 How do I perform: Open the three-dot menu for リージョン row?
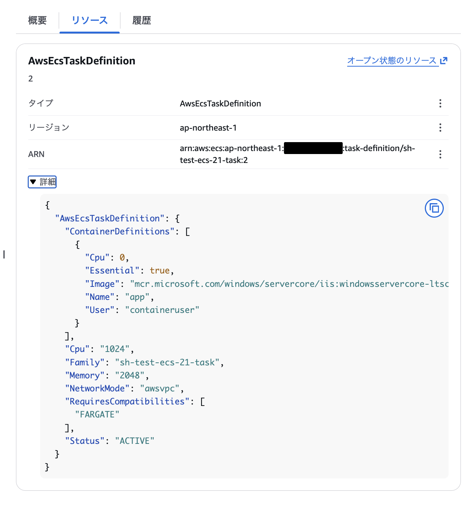[x=440, y=128]
